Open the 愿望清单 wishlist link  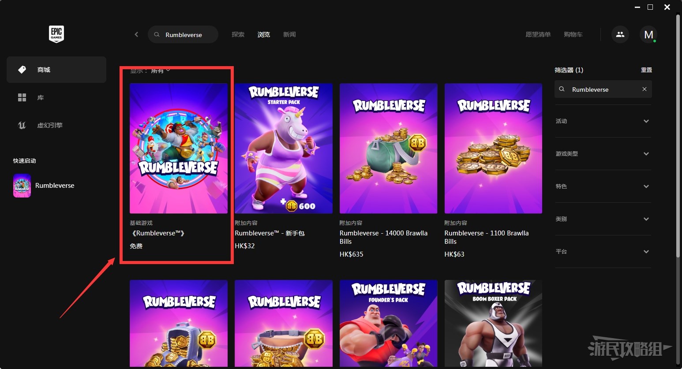[538, 34]
